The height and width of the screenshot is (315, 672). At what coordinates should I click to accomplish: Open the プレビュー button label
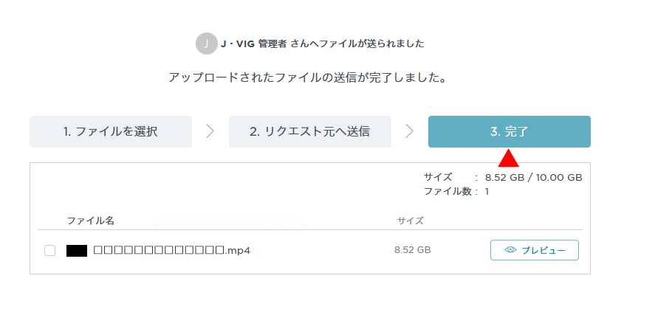click(x=544, y=250)
